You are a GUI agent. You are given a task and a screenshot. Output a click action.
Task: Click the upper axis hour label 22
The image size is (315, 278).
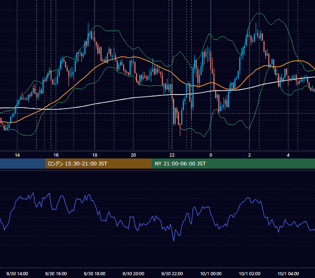172,155
